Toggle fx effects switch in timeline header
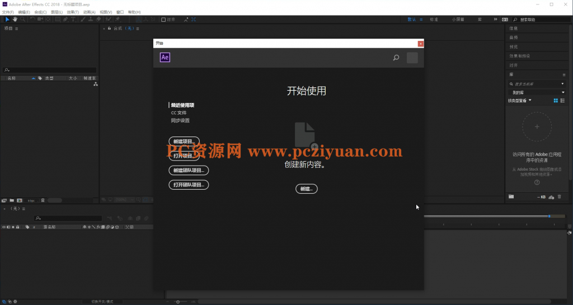 coord(98,227)
